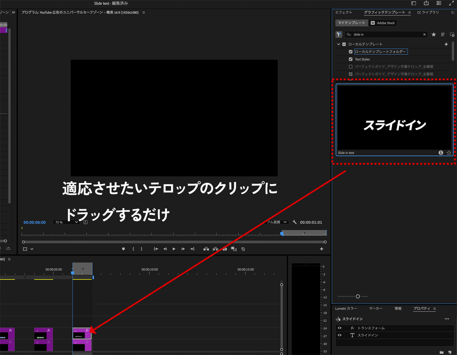Click the filter funnel icon beside search
This screenshot has width=457, height=355.
tap(339, 35)
